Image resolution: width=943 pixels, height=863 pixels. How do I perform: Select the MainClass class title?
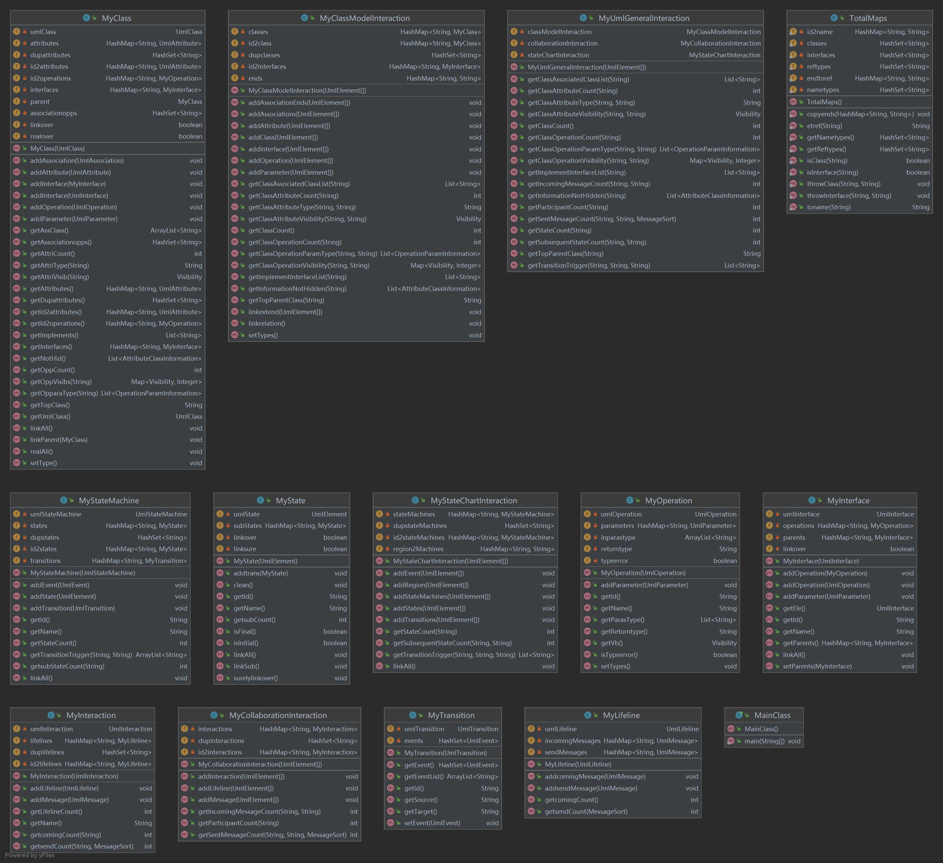coord(772,715)
